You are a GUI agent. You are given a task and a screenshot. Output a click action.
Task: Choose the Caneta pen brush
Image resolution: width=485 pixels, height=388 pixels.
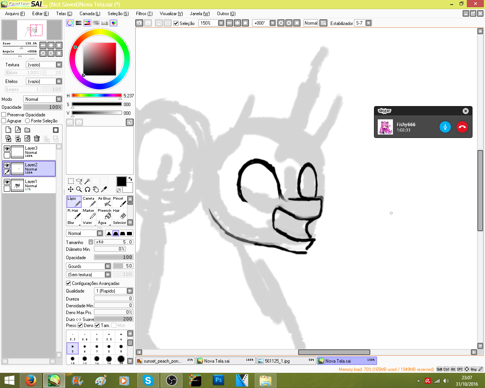pyautogui.click(x=89, y=202)
